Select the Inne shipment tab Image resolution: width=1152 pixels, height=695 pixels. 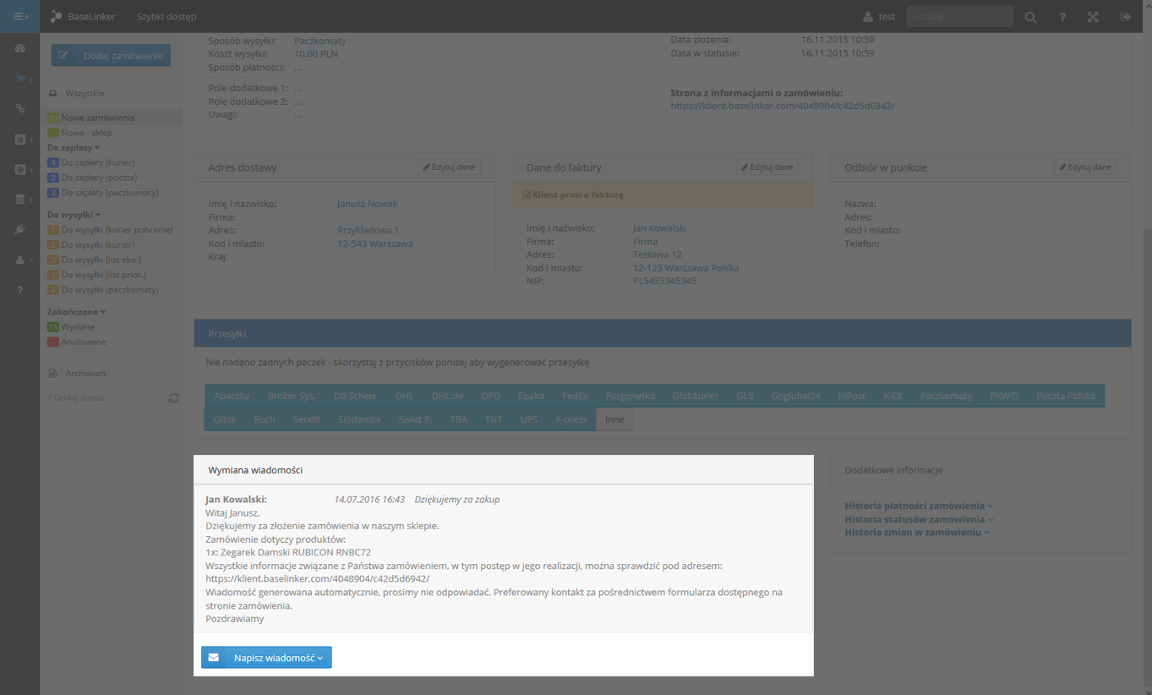coord(614,419)
